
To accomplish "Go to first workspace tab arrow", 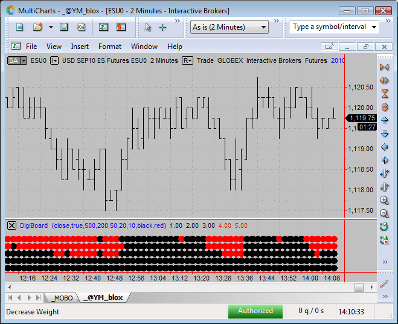I will [10, 297].
